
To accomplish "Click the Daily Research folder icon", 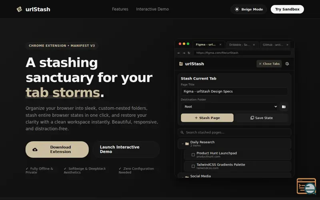I will click(187, 144).
